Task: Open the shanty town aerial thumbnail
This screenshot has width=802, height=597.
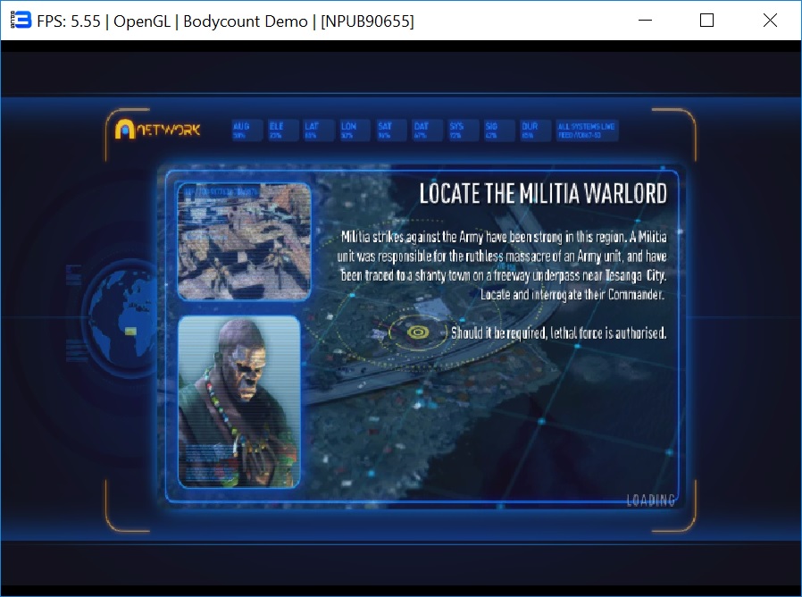Action: pos(244,241)
